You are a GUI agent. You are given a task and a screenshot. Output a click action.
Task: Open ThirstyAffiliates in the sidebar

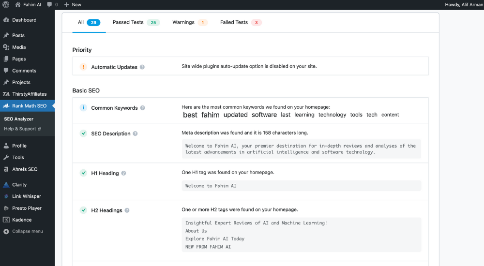tap(29, 94)
